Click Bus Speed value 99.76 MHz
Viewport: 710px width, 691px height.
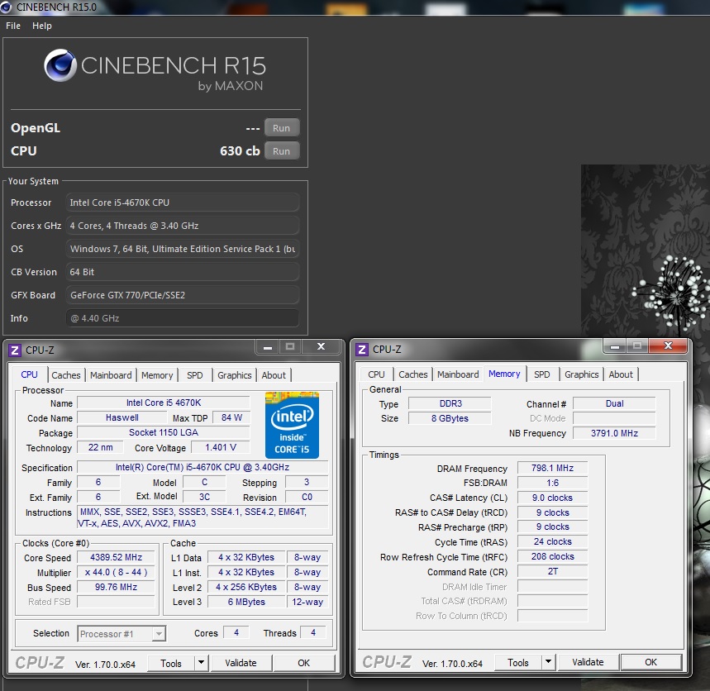tap(116, 588)
